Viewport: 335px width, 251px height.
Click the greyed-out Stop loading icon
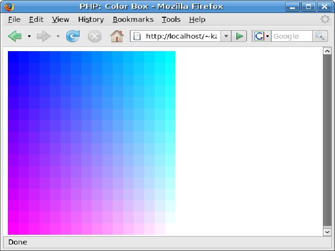(x=94, y=36)
